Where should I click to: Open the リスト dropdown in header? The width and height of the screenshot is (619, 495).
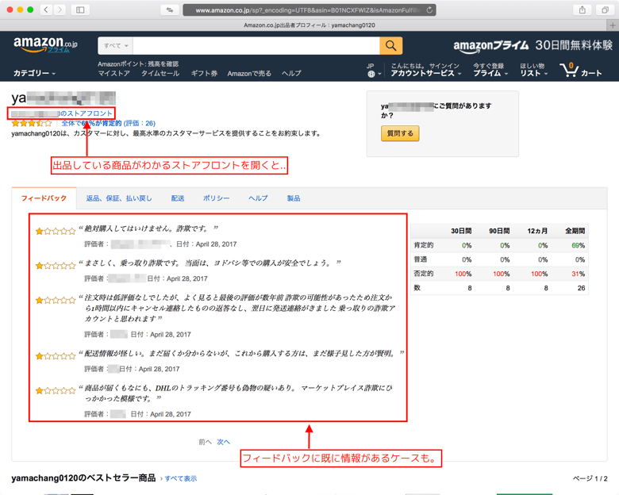[533, 73]
